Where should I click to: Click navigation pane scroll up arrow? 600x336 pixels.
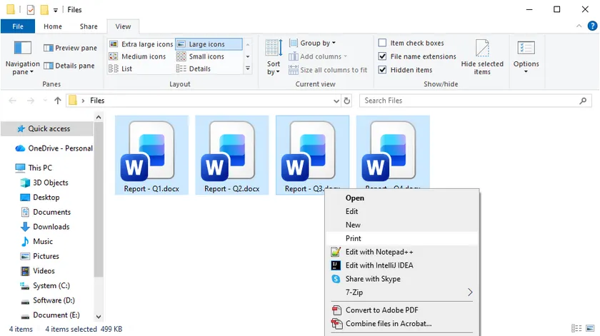99,117
